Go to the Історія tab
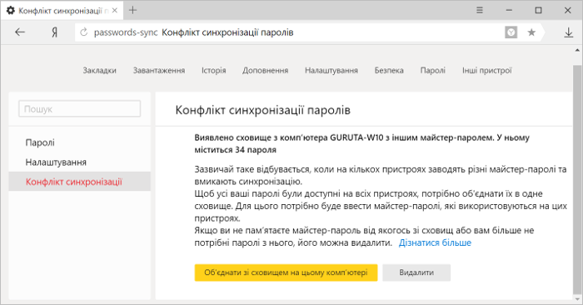The height and width of the screenshot is (305, 583). (x=214, y=70)
